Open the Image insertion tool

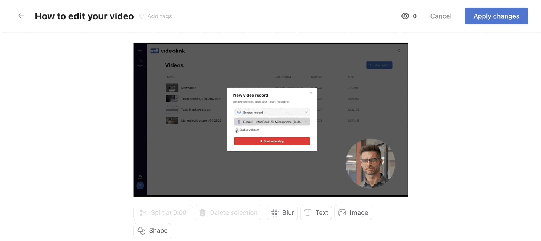[x=342, y=212]
